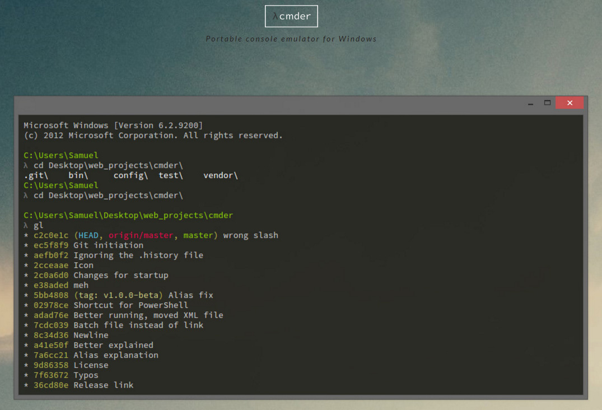Screen dimensions: 602x410
Task: Click commit hash 2cceaae
Action: pos(51,265)
